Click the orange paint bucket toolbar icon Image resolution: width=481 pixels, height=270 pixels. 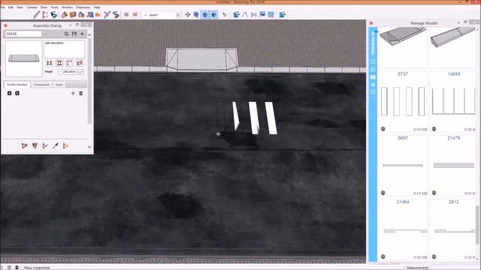click(x=64, y=14)
